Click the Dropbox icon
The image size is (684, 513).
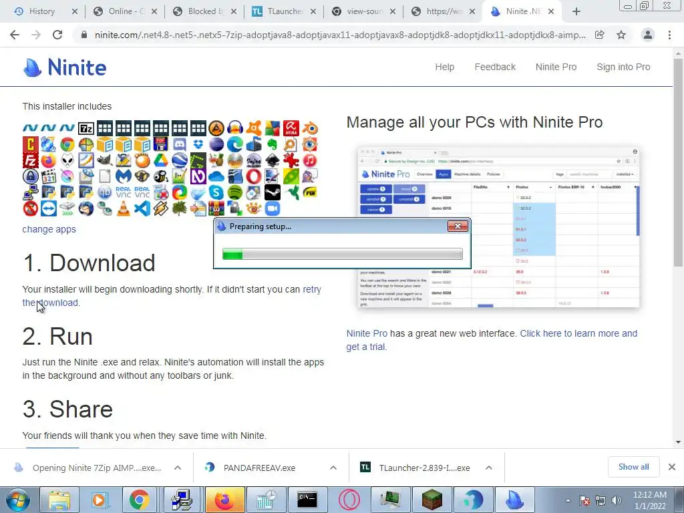[x=198, y=144]
